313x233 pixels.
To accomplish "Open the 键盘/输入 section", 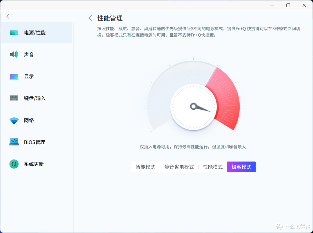I will pyautogui.click(x=37, y=98).
